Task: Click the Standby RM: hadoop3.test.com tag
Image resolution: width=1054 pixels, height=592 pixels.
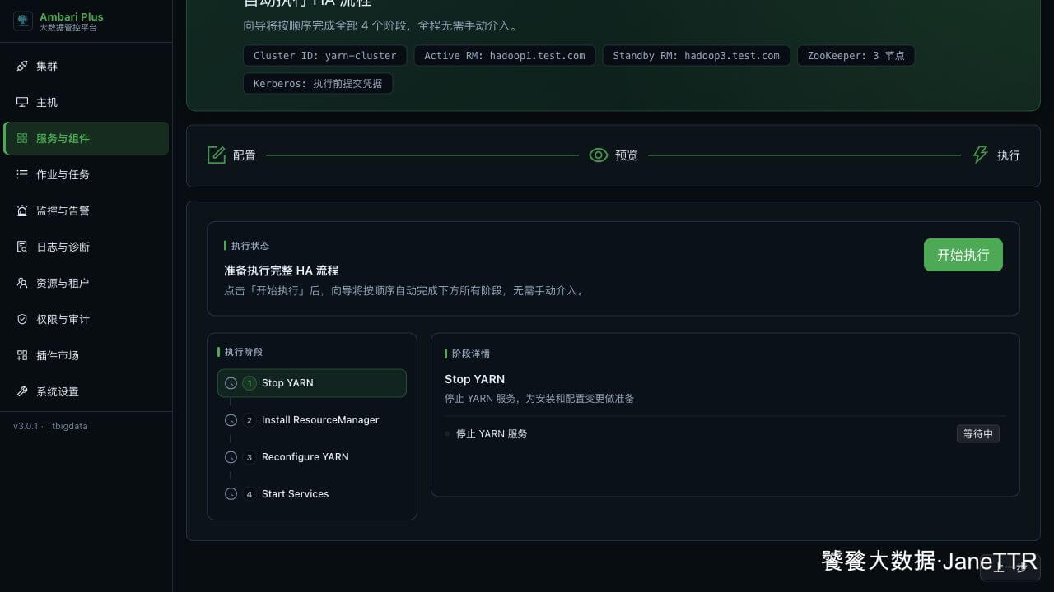Action: click(696, 56)
